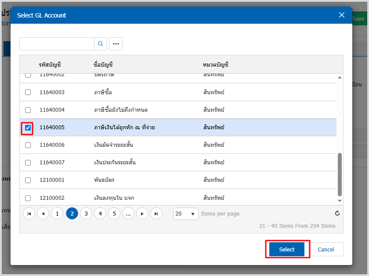Focus the account search text field
The height and width of the screenshot is (276, 369).
pyautogui.click(x=57, y=44)
